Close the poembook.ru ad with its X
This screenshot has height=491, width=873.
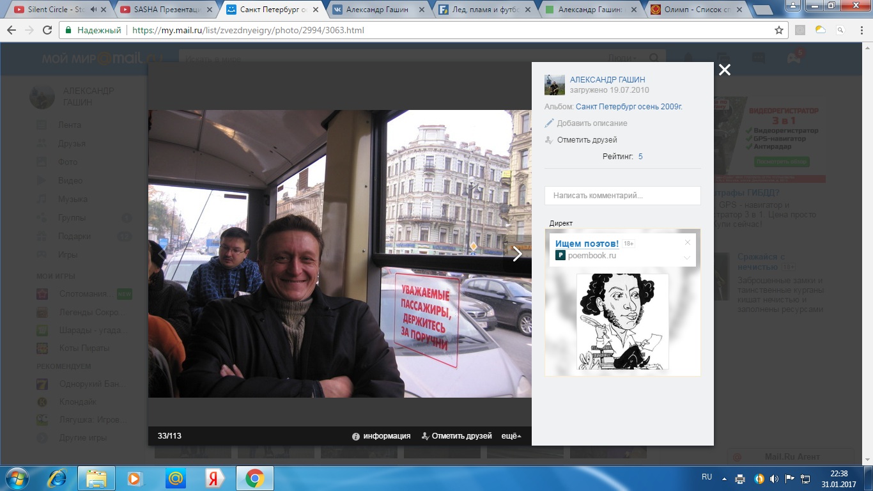(688, 242)
